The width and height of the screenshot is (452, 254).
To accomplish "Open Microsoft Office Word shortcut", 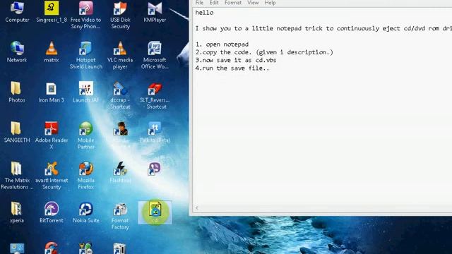I will 155,55.
